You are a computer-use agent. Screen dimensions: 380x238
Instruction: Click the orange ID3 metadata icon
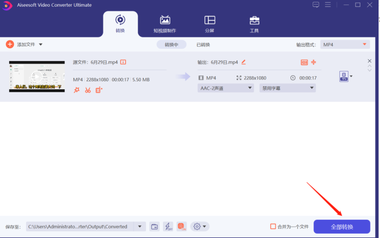coord(304,62)
